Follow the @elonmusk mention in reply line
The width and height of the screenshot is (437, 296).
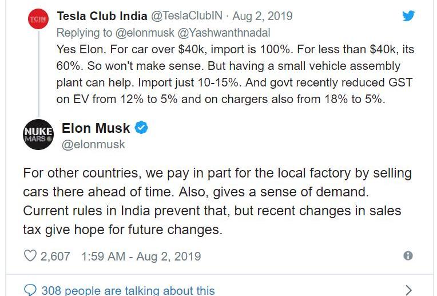145,33
